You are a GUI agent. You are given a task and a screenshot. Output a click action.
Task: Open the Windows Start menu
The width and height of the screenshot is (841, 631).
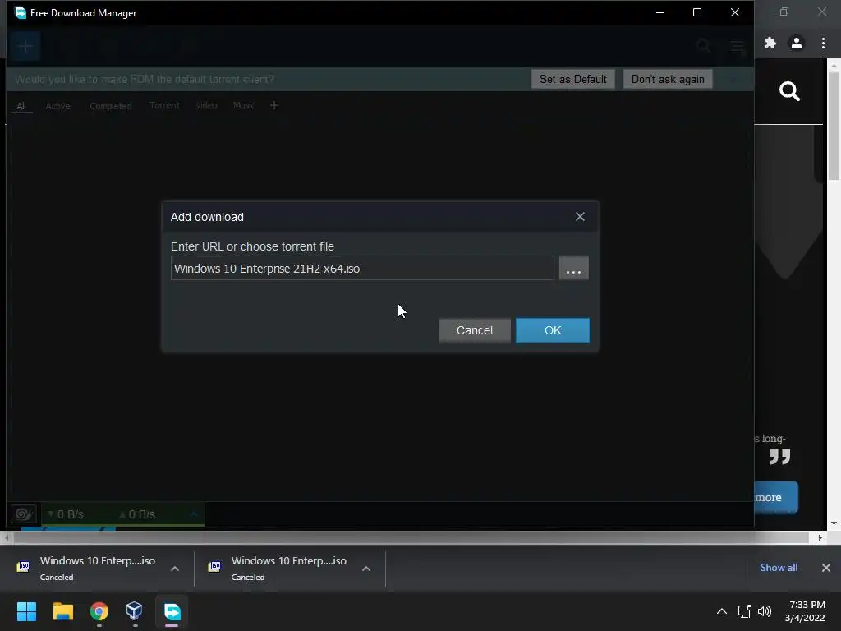click(26, 611)
